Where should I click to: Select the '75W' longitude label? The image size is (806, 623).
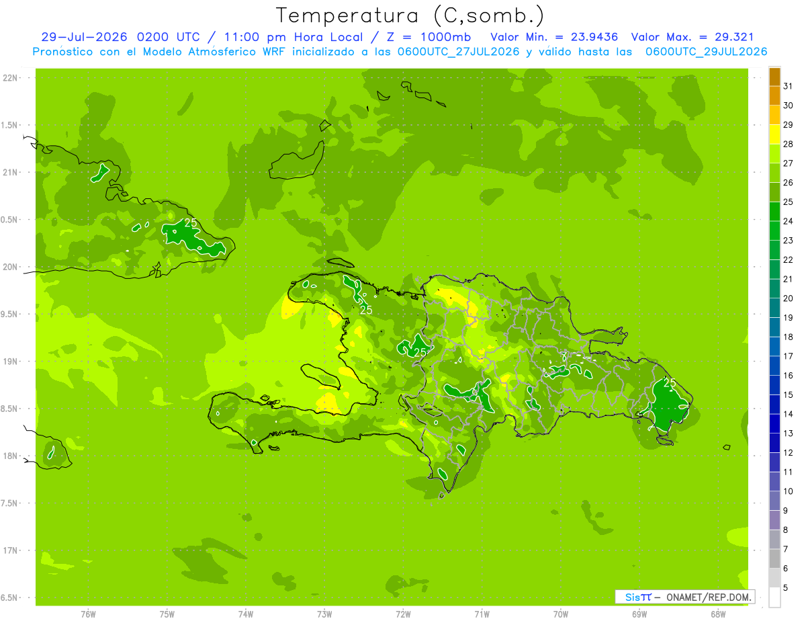coord(167,614)
